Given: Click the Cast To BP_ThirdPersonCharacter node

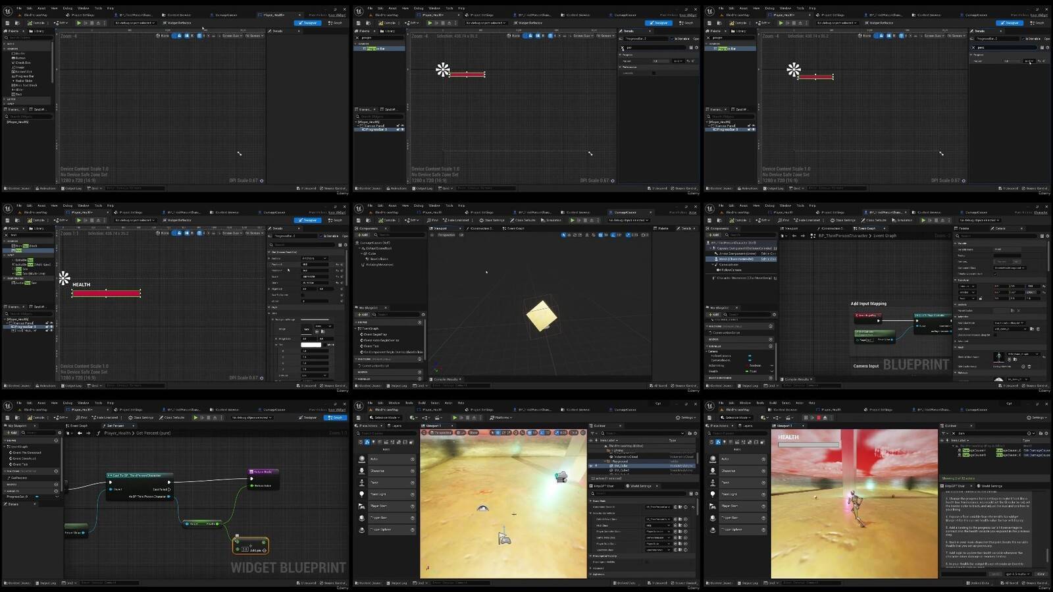Looking at the screenshot, I should click(140, 485).
